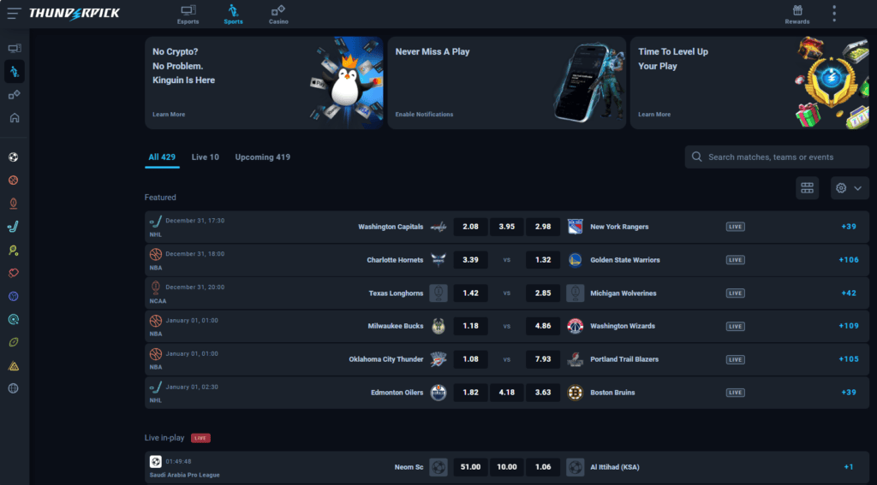Bet Al Ittihad at 1.06
Image resolution: width=877 pixels, height=485 pixels.
click(x=543, y=467)
